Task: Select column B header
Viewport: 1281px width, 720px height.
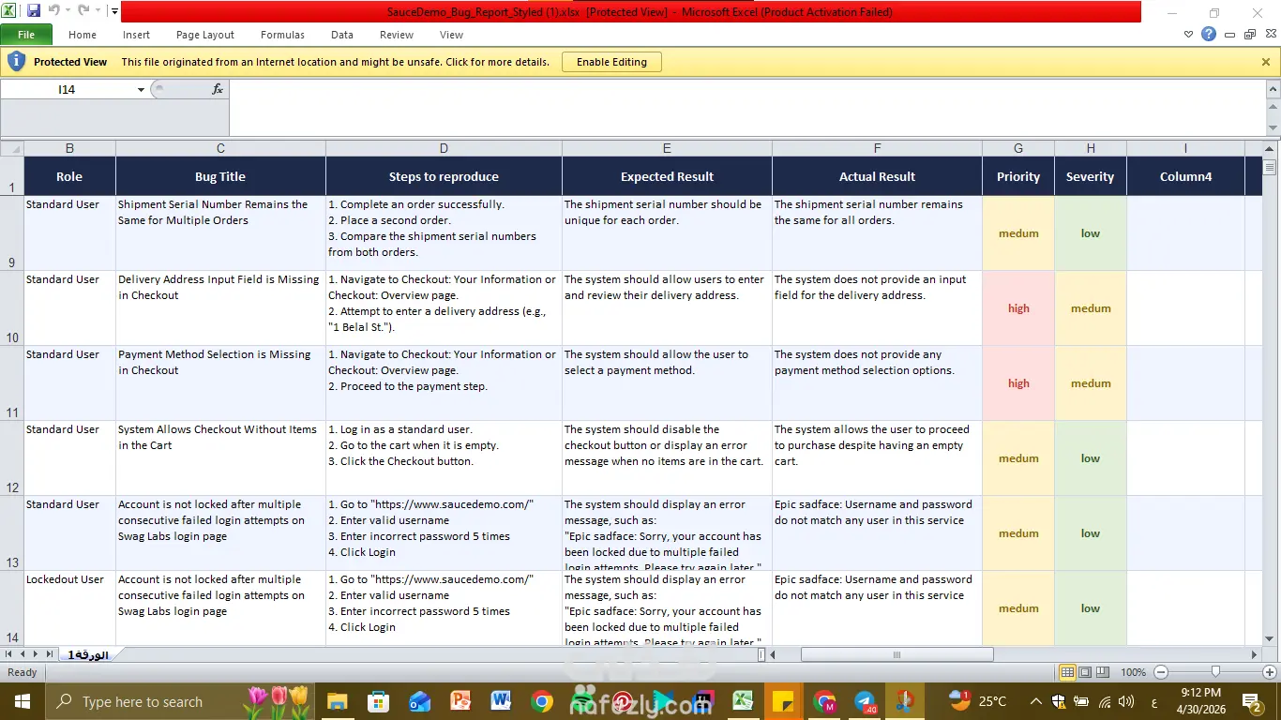Action: click(69, 148)
